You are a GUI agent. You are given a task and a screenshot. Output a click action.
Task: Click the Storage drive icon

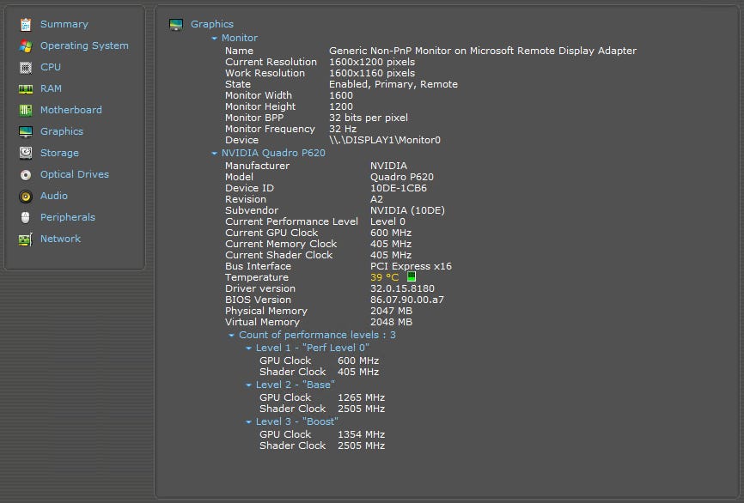[x=25, y=153]
